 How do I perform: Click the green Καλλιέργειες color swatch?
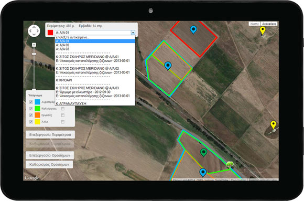pyautogui.click(x=37, y=109)
